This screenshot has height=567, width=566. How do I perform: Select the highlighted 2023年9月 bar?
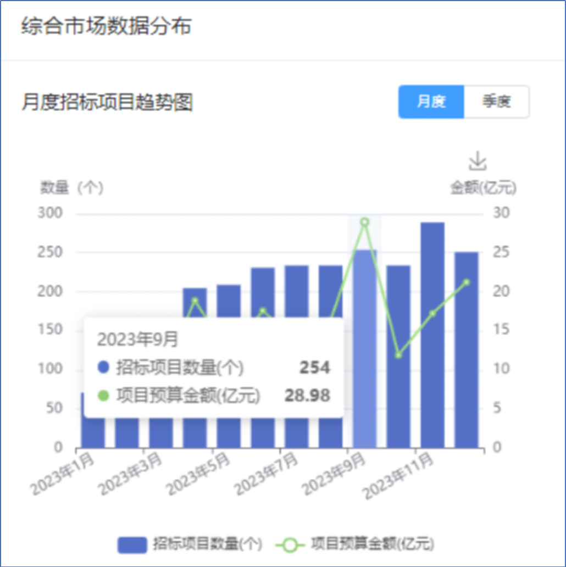pos(364,349)
